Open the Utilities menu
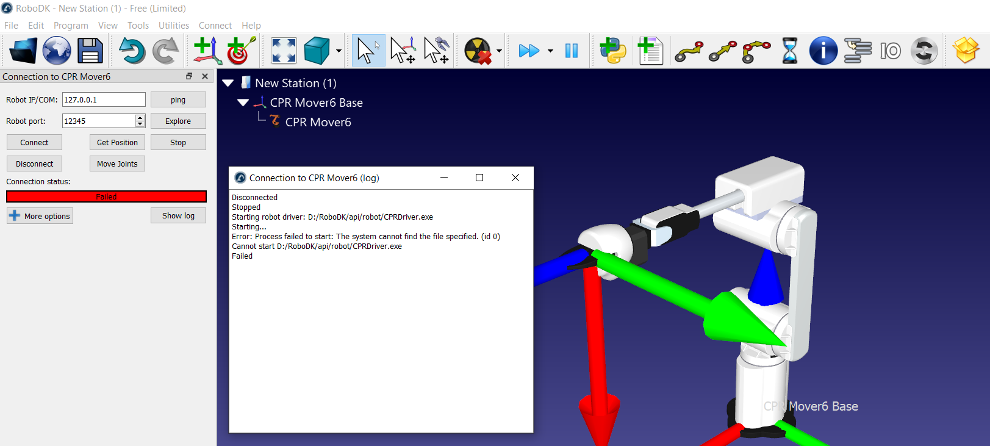 point(174,26)
